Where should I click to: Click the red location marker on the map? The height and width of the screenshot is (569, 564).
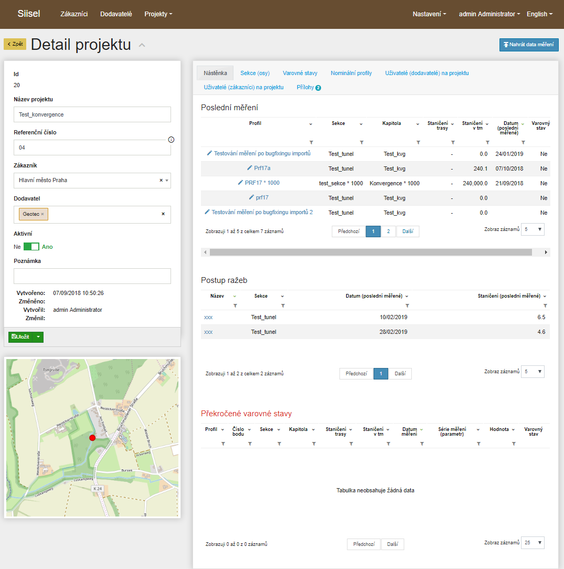point(92,437)
